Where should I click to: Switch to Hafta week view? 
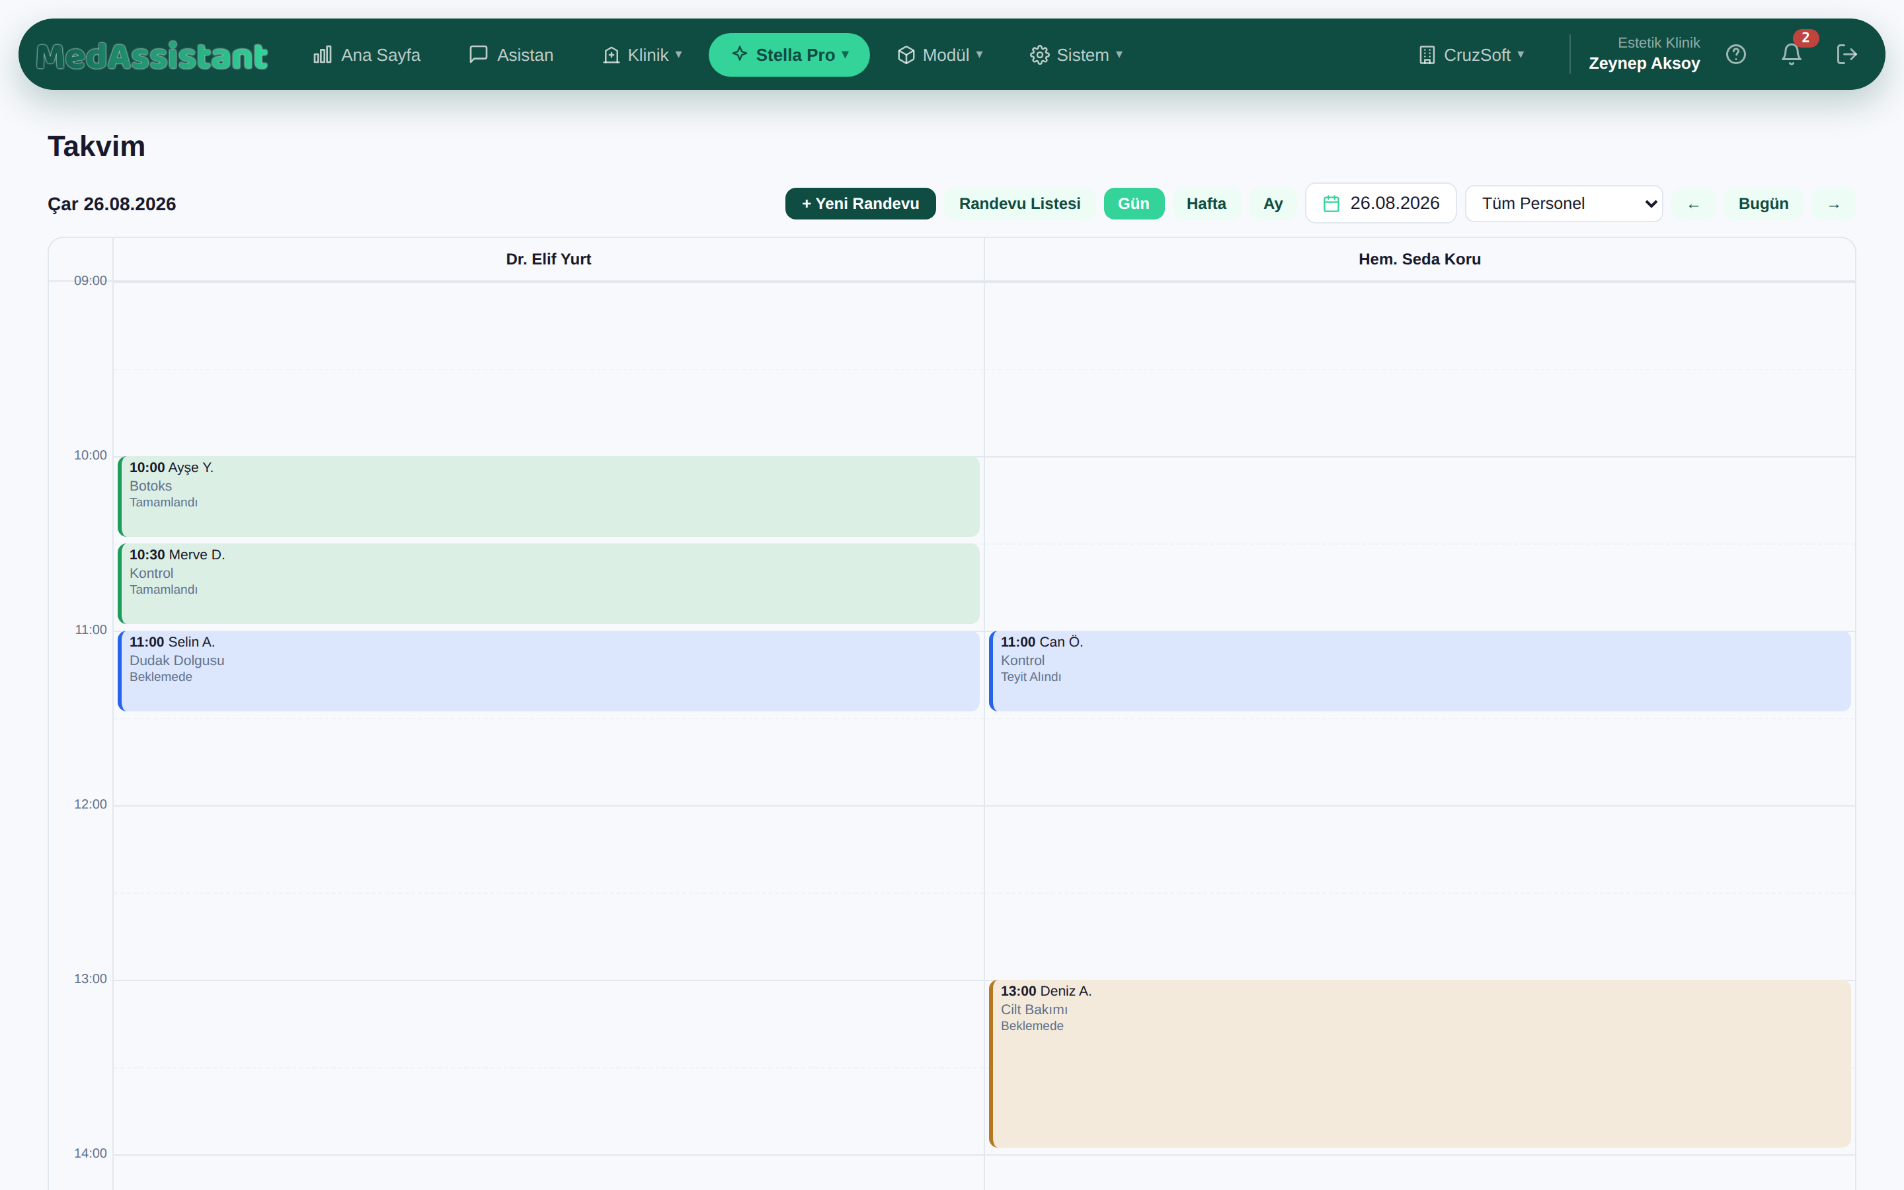point(1205,204)
